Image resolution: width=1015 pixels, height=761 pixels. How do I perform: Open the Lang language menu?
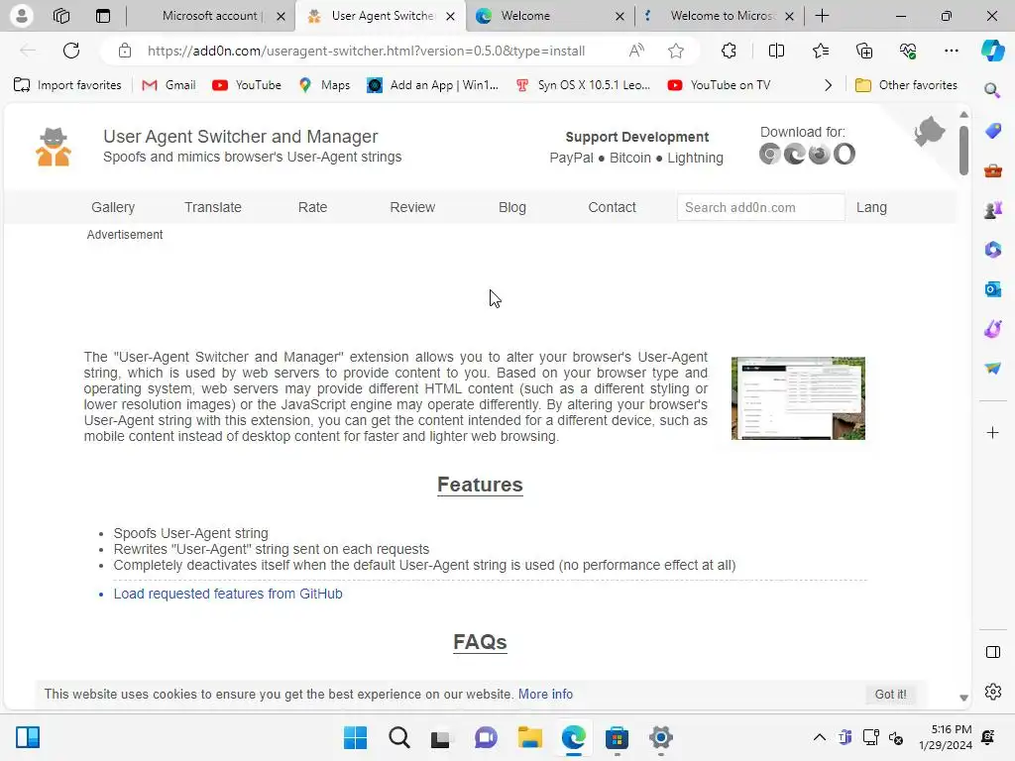(871, 207)
